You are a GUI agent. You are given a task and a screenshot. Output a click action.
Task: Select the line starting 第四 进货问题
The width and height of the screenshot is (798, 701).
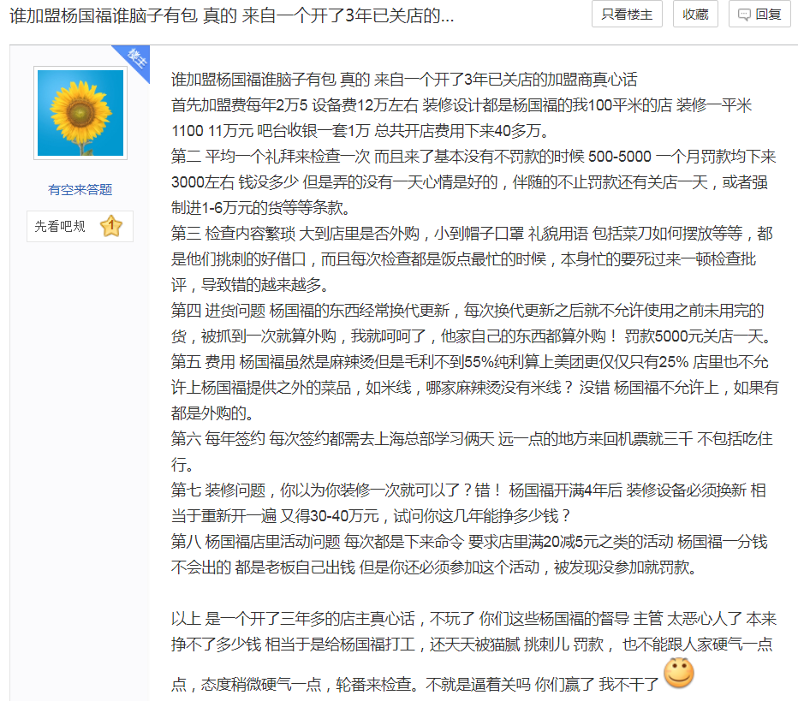coord(467,311)
